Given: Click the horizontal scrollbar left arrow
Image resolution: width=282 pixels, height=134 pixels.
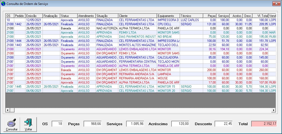Looking at the screenshot, I should [x=8, y=110].
